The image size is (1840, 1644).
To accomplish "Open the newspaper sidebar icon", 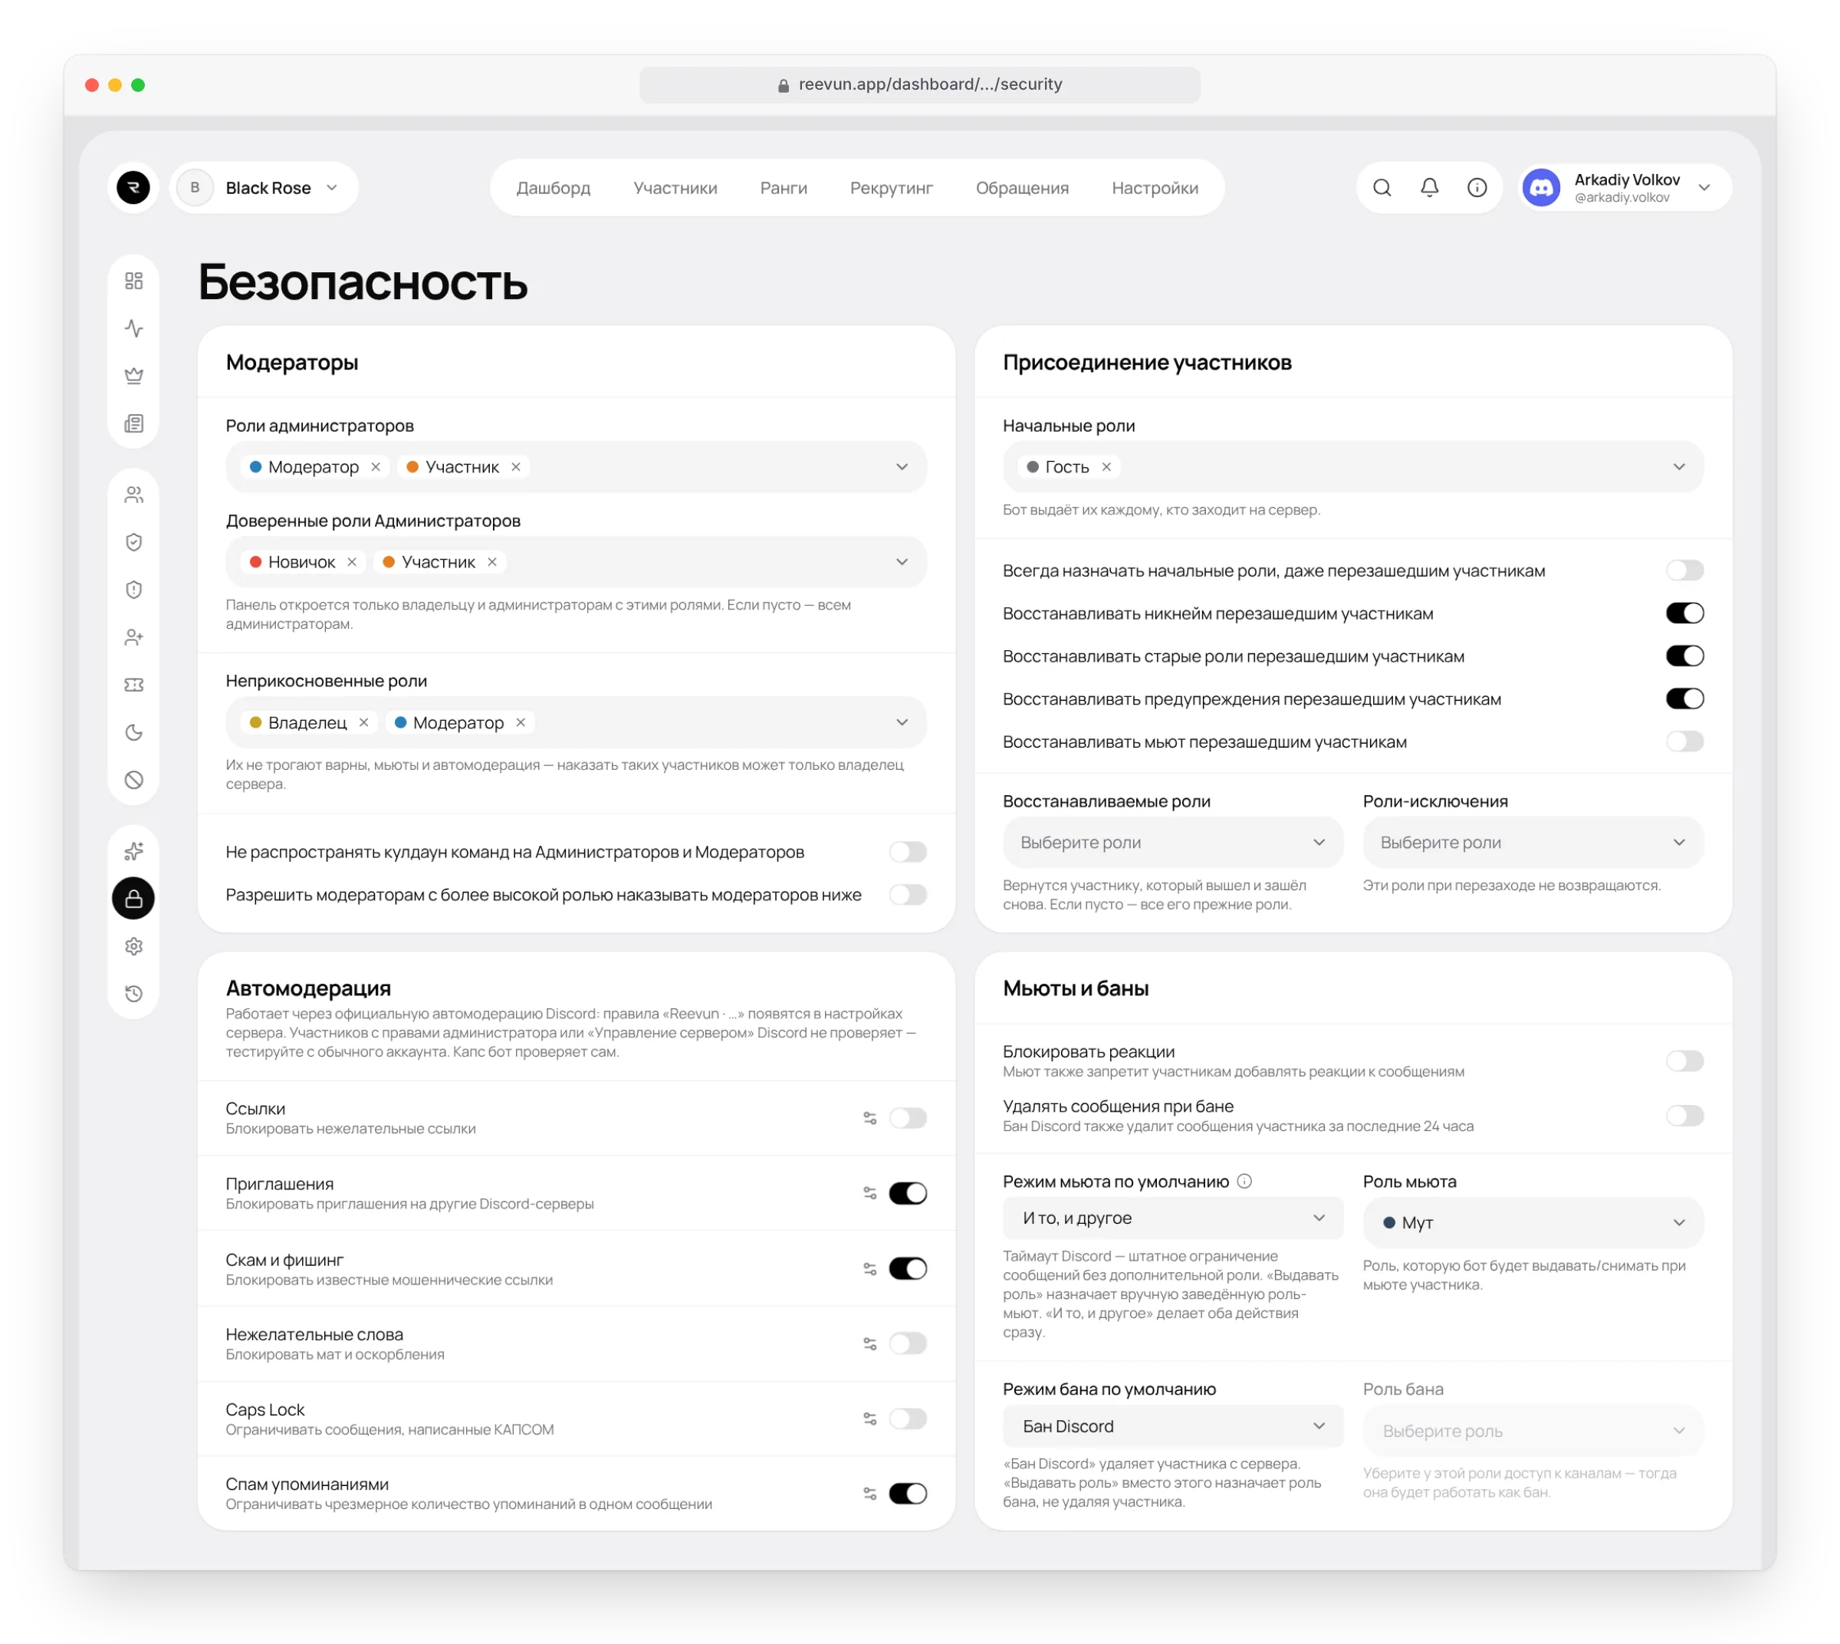I will (x=133, y=423).
